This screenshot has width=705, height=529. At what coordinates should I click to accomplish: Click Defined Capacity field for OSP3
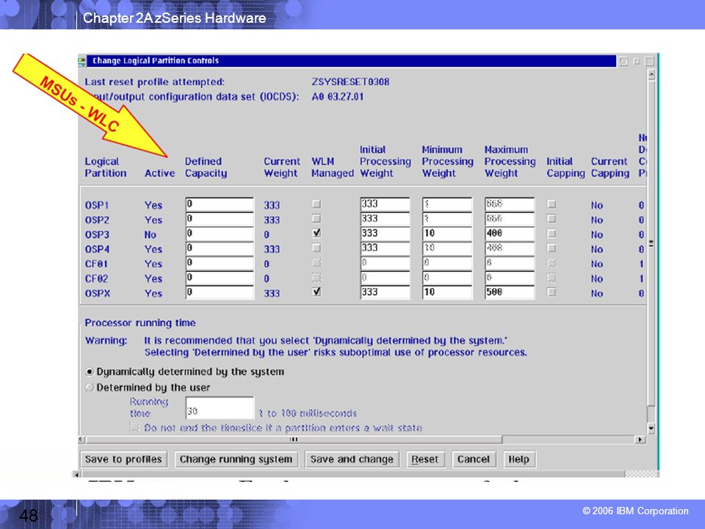pyautogui.click(x=220, y=234)
